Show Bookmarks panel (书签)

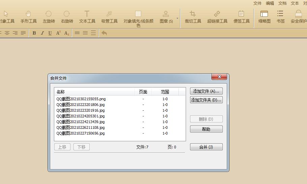(280, 17)
